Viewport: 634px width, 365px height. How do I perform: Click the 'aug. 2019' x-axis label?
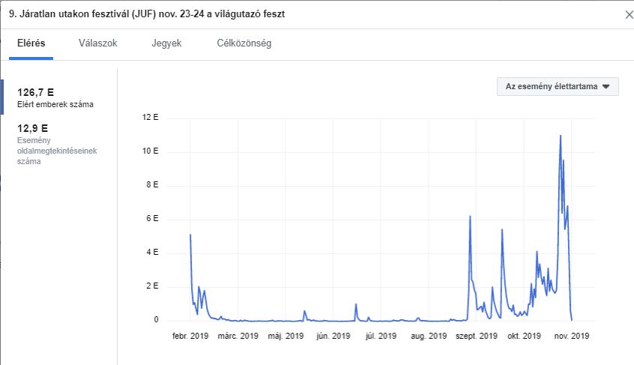[428, 336]
